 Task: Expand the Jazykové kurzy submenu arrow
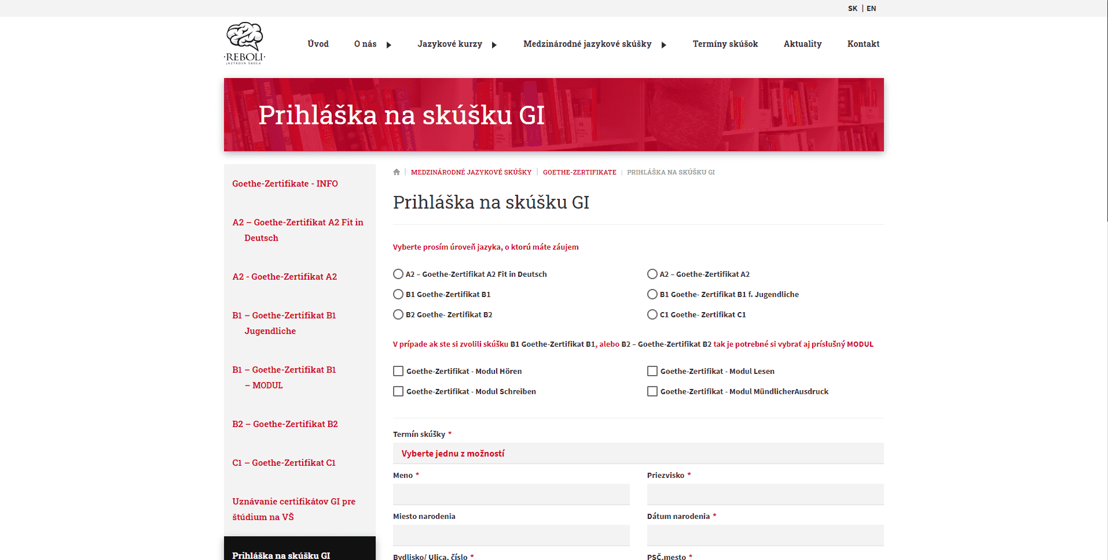click(494, 45)
